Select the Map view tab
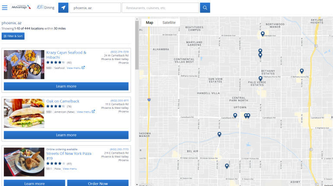Image resolution: width=333 pixels, height=186 pixels. [149, 22]
